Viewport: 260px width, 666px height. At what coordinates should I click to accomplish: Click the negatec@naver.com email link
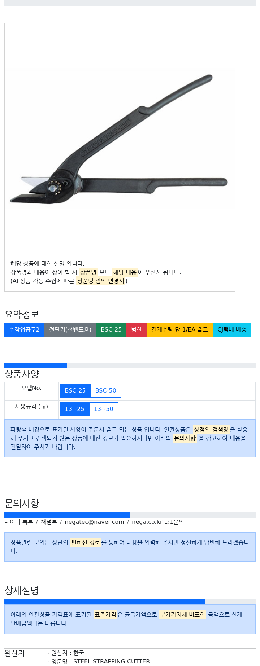click(94, 522)
